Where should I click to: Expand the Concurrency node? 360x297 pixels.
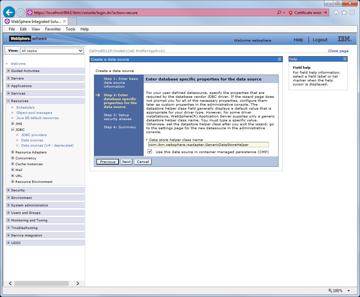tap(13, 158)
